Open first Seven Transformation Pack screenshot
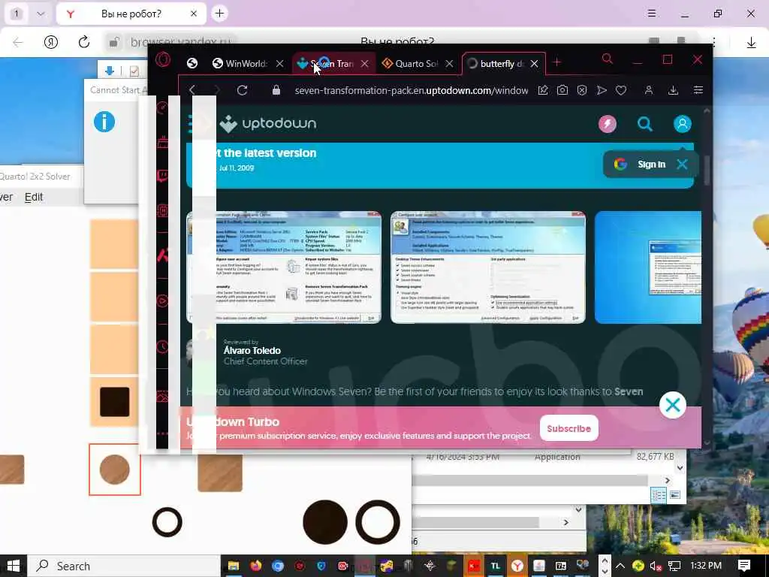769x577 pixels. (284, 267)
